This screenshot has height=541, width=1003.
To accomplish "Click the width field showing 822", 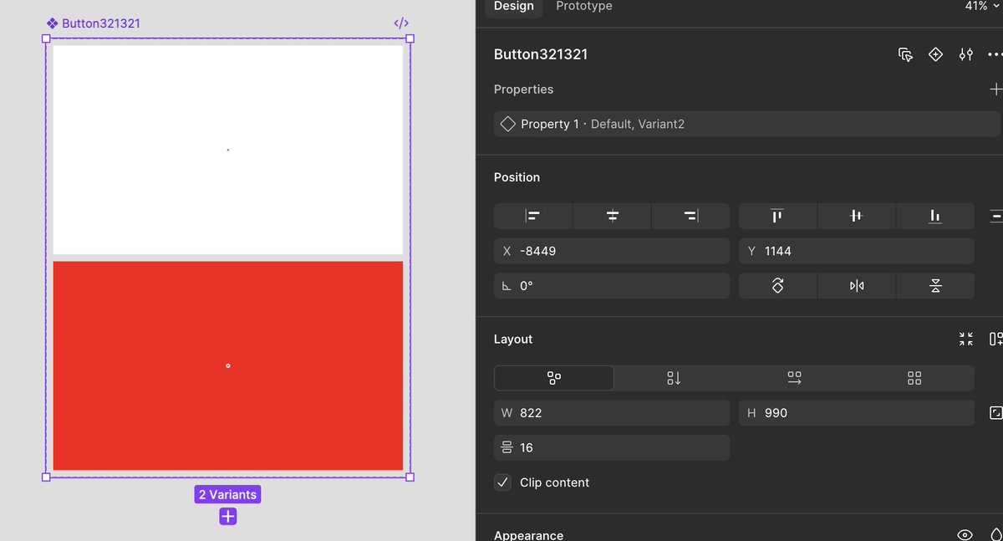I will pyautogui.click(x=612, y=413).
